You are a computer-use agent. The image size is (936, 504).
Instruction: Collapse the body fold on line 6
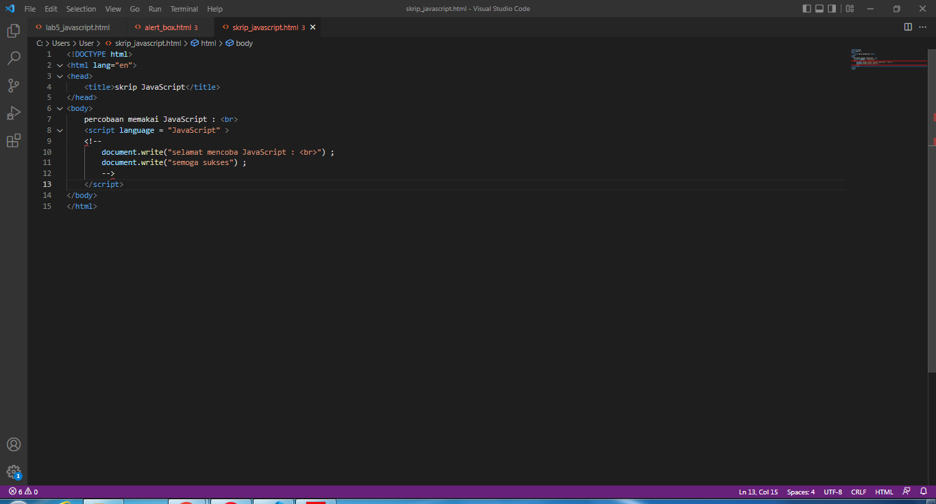[x=60, y=108]
